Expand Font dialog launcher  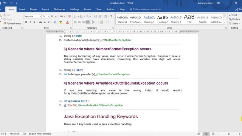point(71,28)
